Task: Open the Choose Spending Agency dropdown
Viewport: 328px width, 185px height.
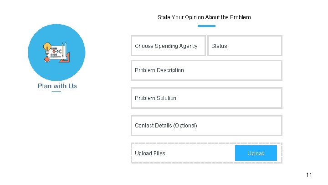Action: [168, 46]
